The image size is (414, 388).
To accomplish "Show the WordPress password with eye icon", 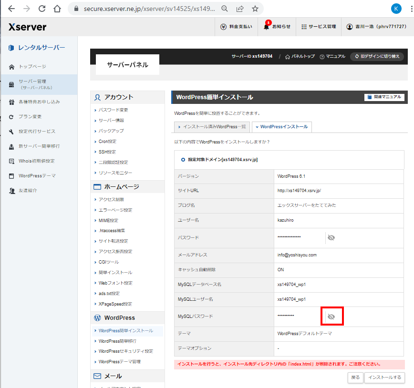I will click(x=331, y=237).
